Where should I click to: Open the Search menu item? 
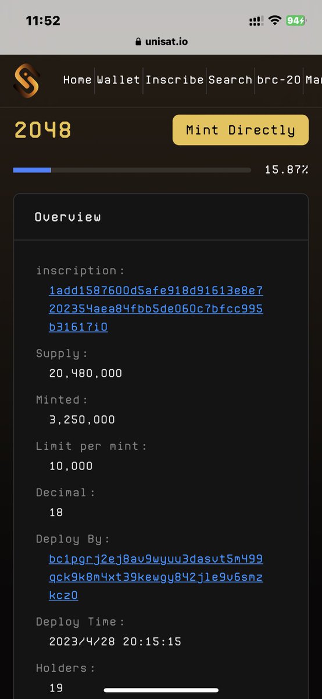(230, 80)
